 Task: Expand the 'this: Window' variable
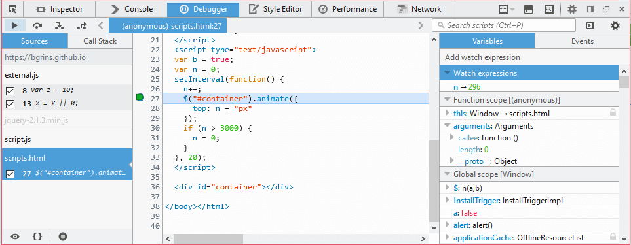tap(447, 114)
